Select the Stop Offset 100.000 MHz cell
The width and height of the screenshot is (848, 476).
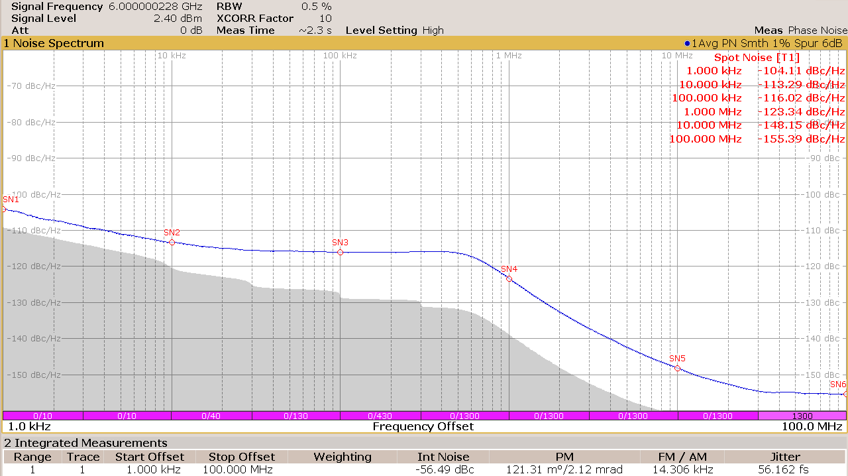pos(238,469)
